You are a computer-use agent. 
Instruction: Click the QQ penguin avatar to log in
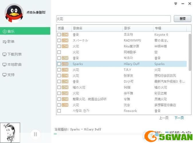coord(14,13)
